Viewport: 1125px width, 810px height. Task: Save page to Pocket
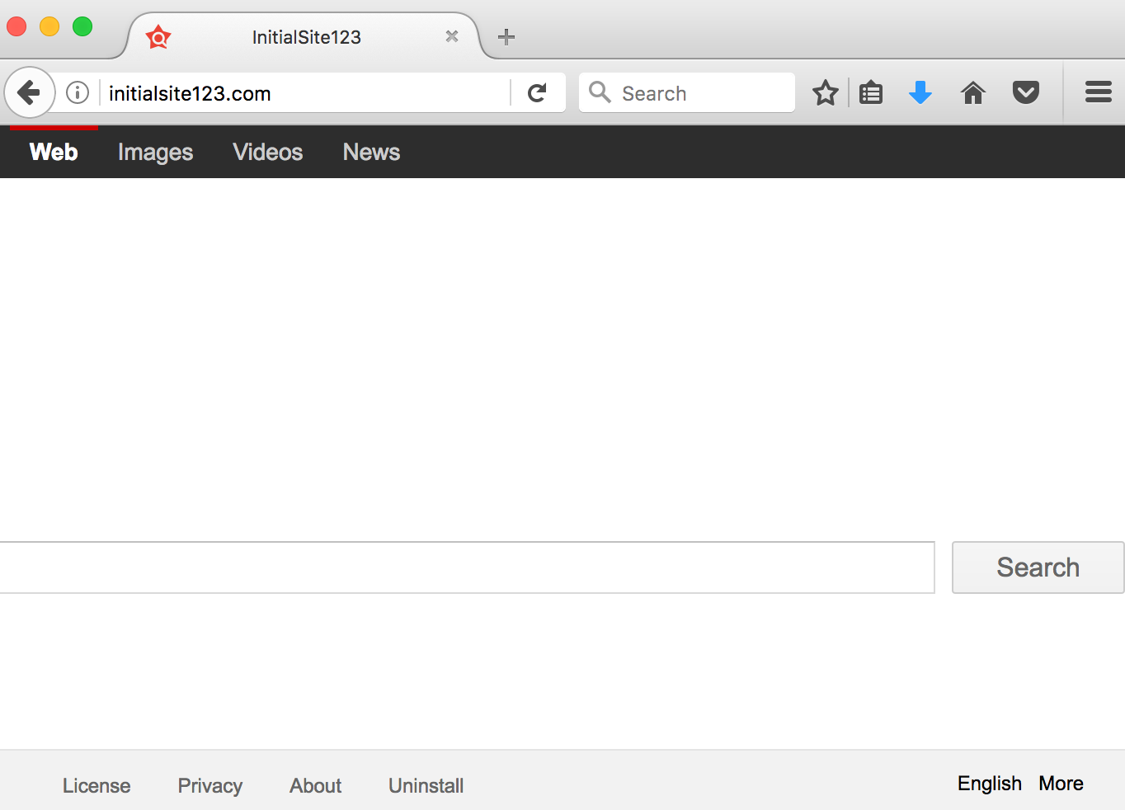[x=1025, y=92]
